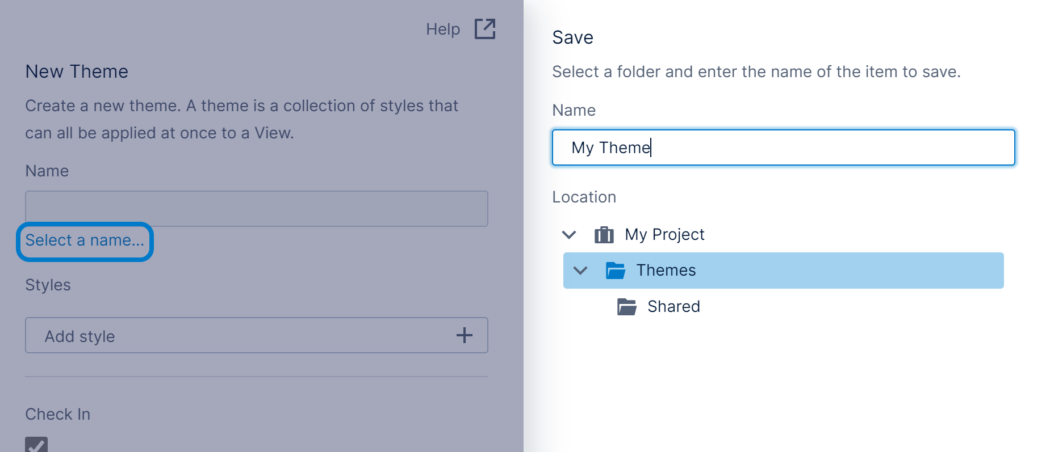Focus the empty Name field under New Theme
Viewport: 1050px width, 452px height.
pyautogui.click(x=256, y=209)
